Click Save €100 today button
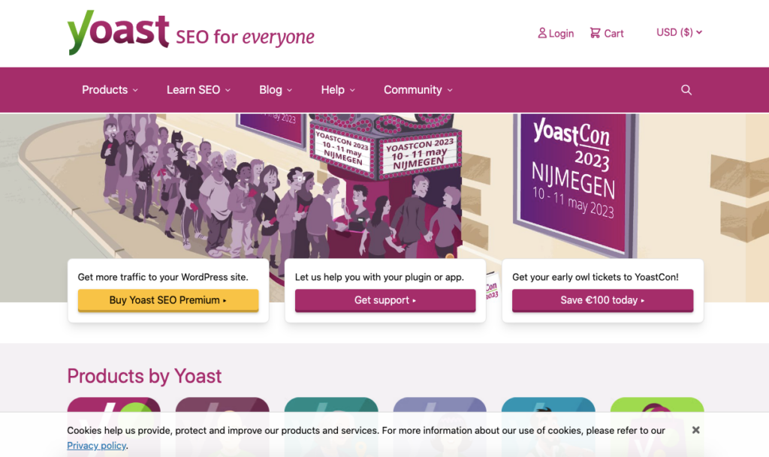This screenshot has height=457, width=769. pos(602,300)
